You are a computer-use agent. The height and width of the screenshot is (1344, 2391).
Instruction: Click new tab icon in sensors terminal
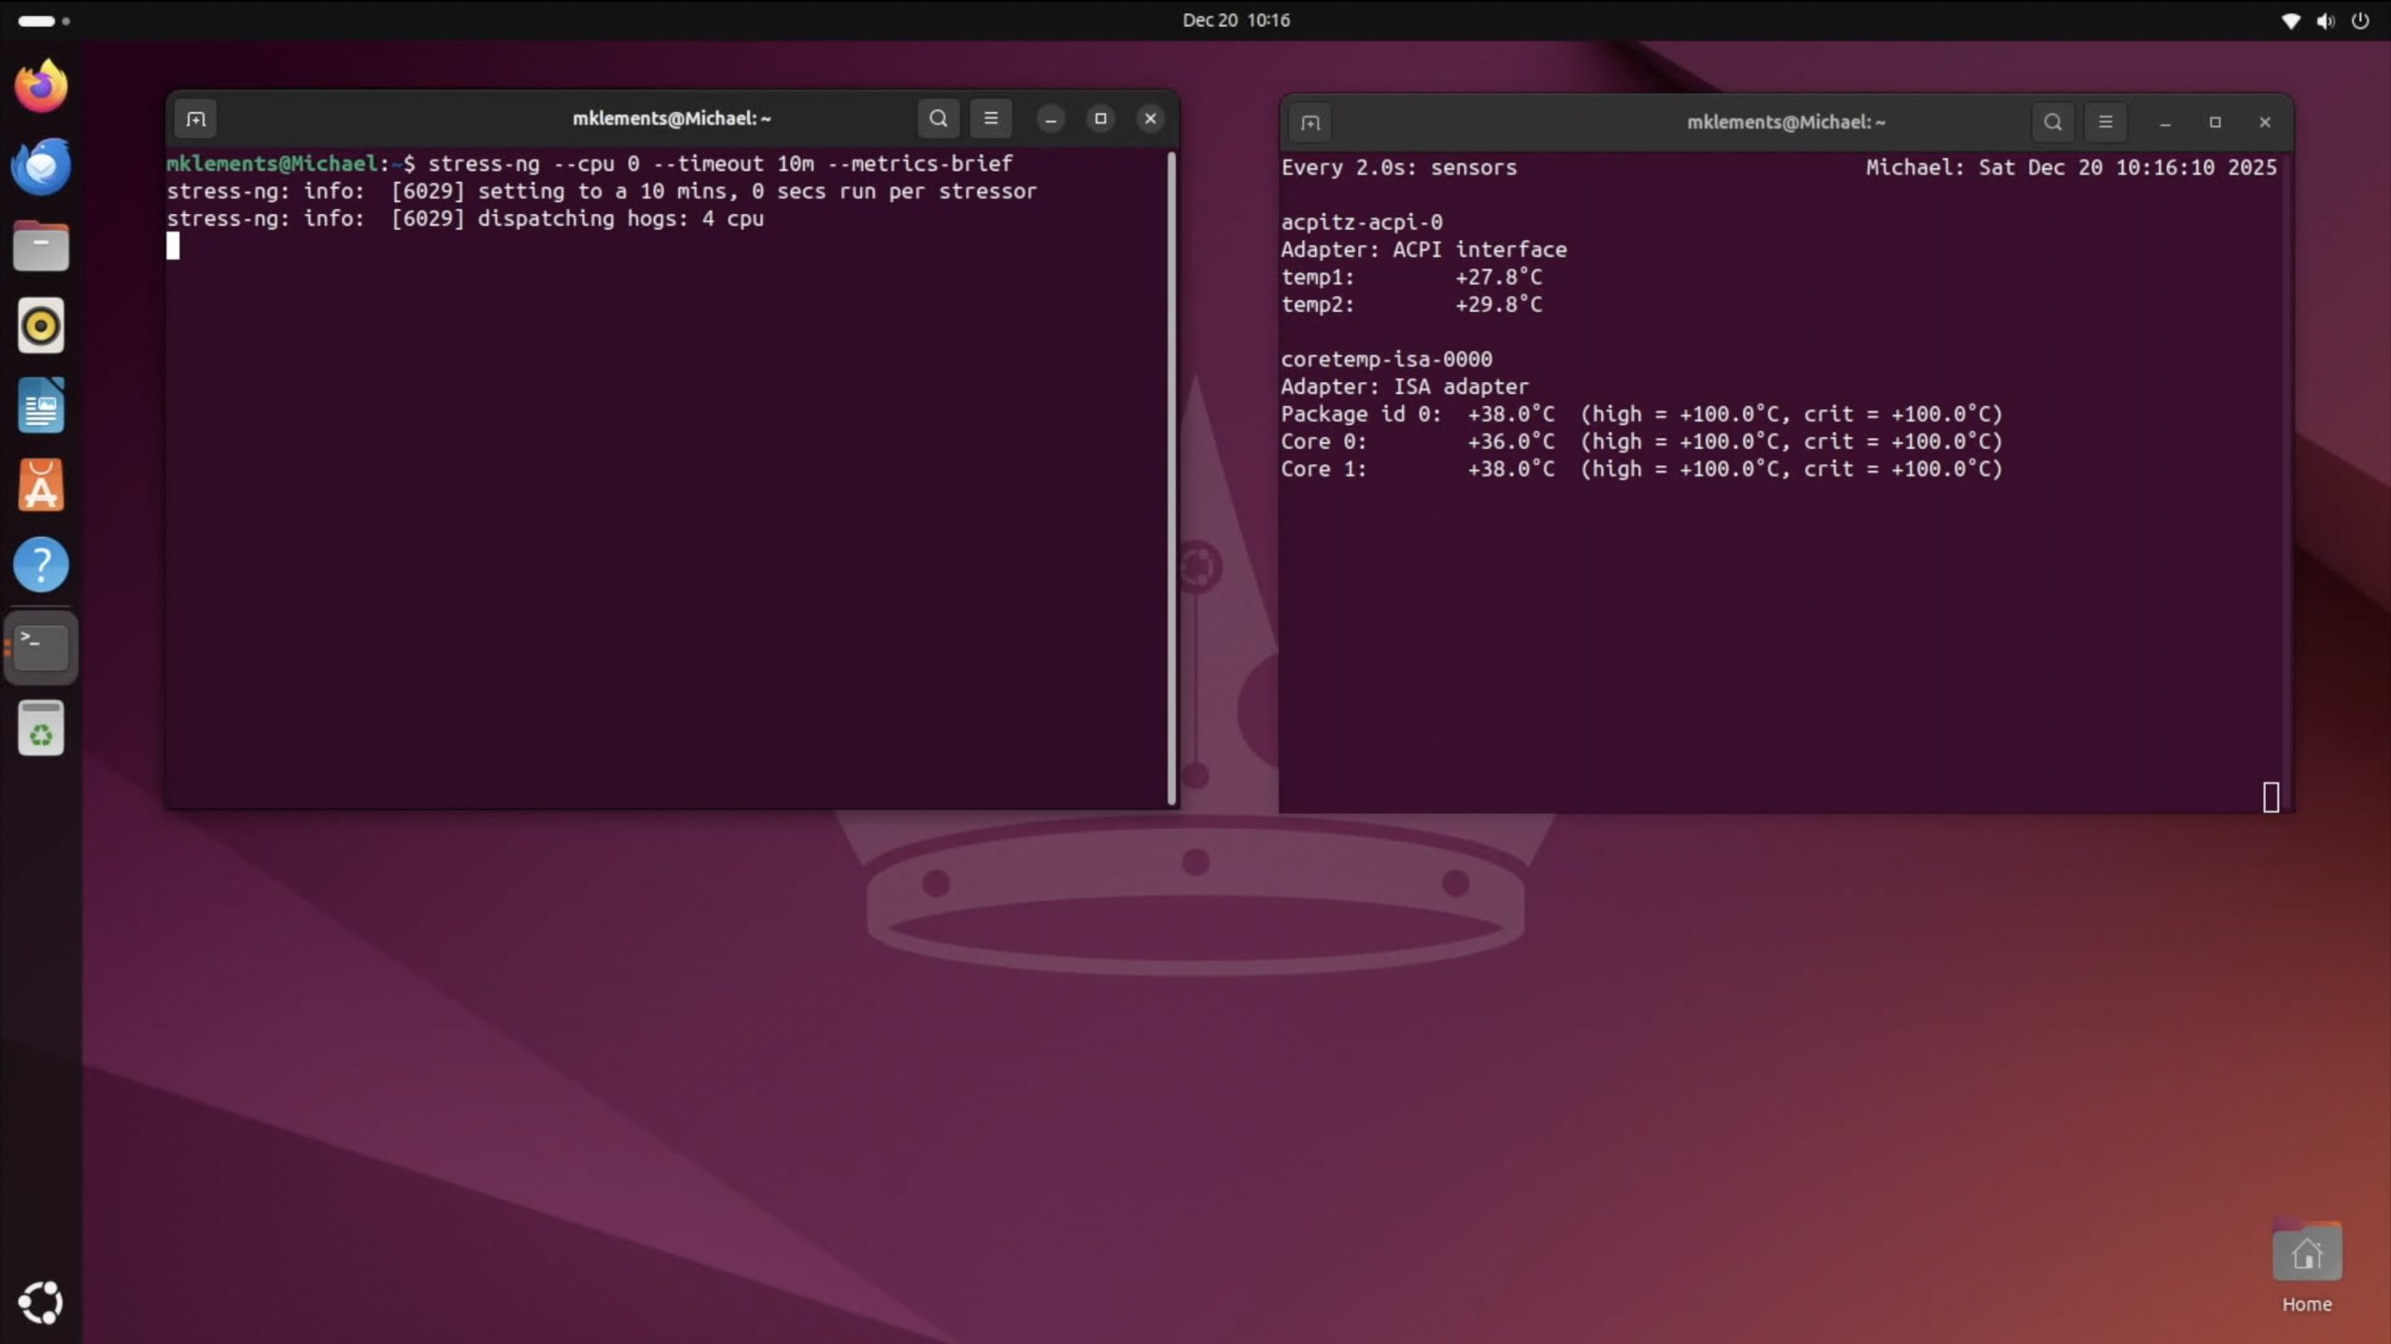(1309, 122)
